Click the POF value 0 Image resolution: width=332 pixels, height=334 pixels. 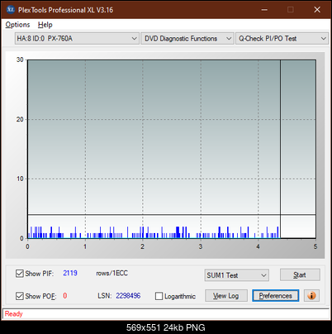tap(65, 296)
